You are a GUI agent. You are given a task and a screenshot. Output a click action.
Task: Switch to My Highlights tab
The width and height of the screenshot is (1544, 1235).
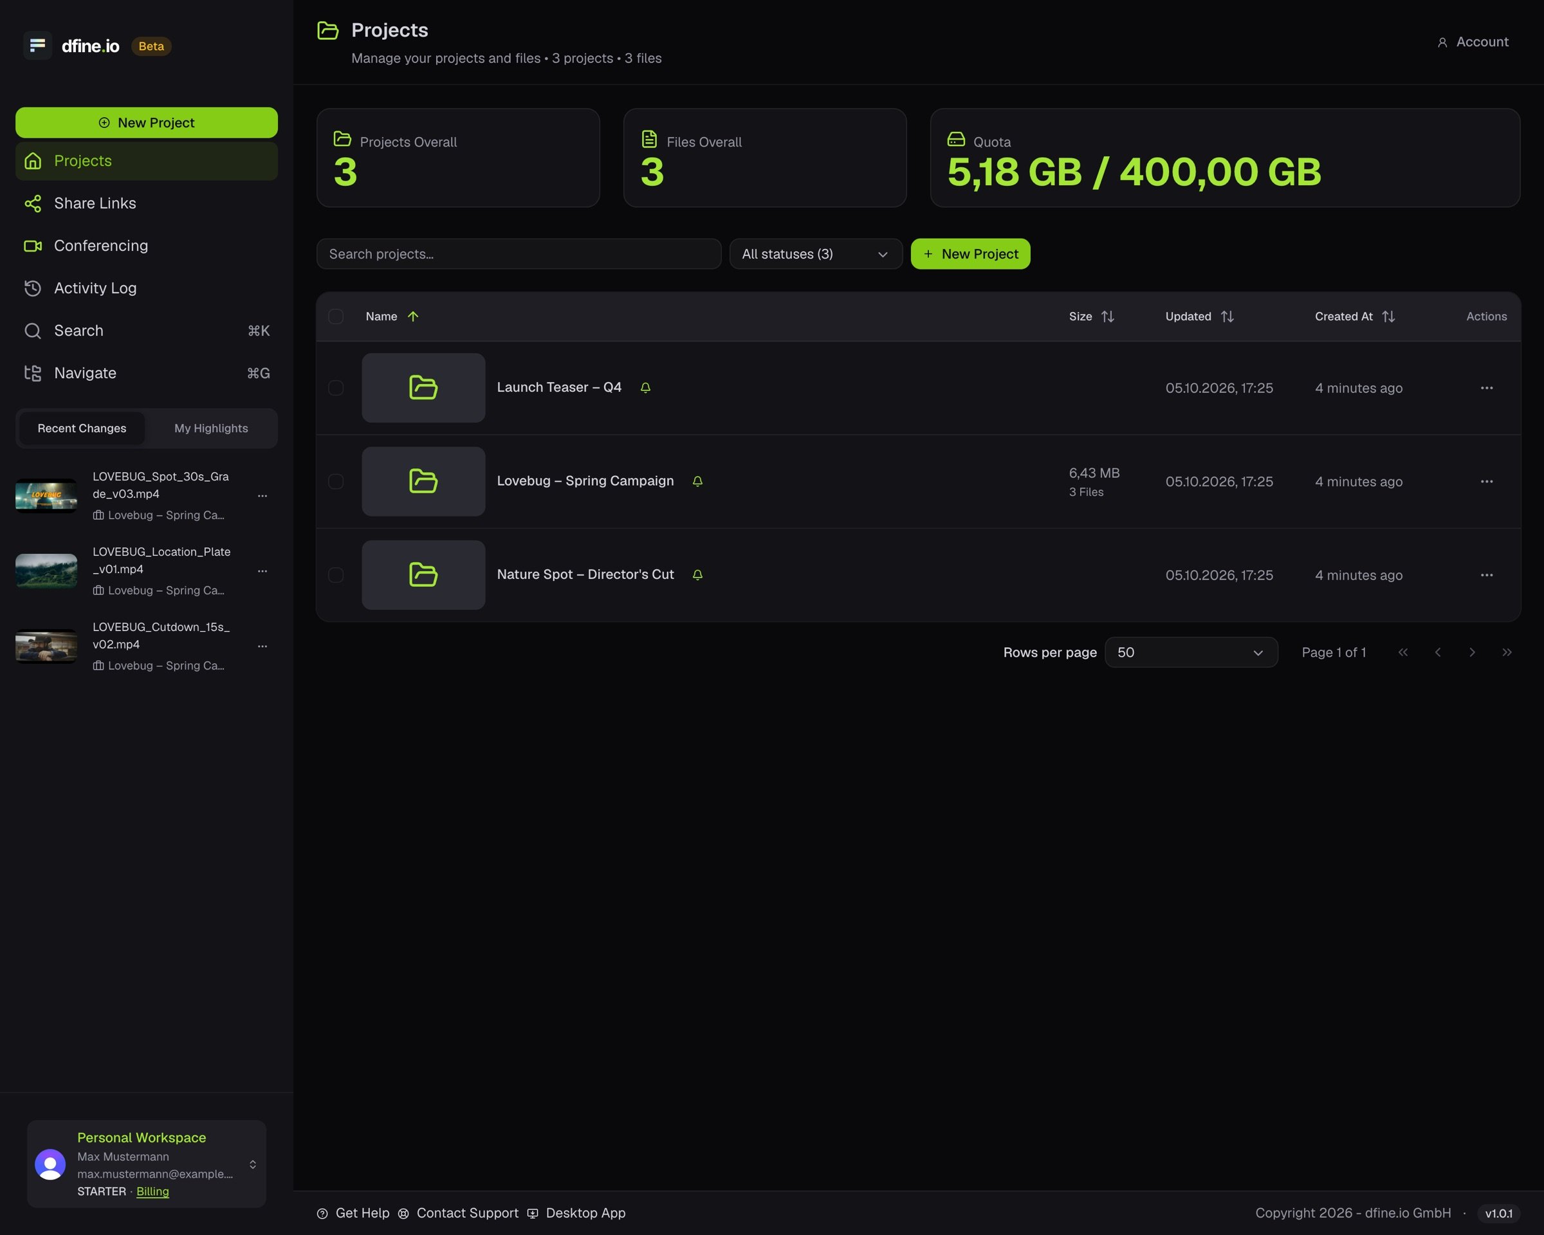click(211, 428)
